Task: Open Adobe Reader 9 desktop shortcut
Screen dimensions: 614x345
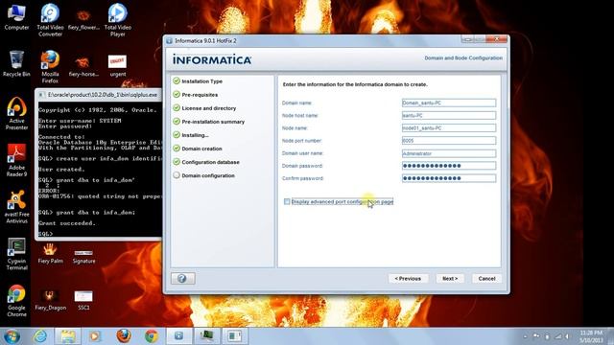Action: [16, 160]
